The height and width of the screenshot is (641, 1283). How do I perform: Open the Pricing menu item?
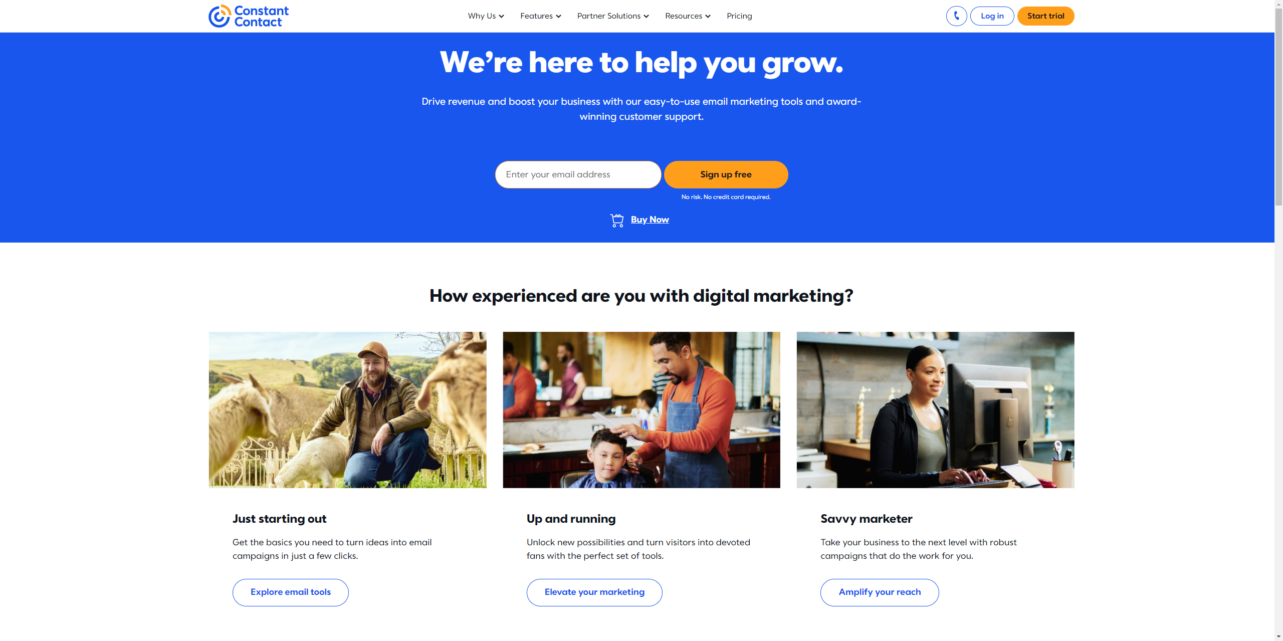pos(738,16)
